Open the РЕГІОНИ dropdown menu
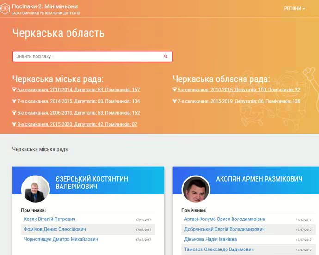The image size is (319, 255). point(294,8)
